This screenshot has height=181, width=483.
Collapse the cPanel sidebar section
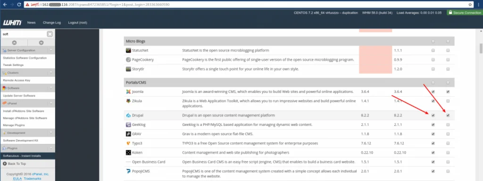51,103
